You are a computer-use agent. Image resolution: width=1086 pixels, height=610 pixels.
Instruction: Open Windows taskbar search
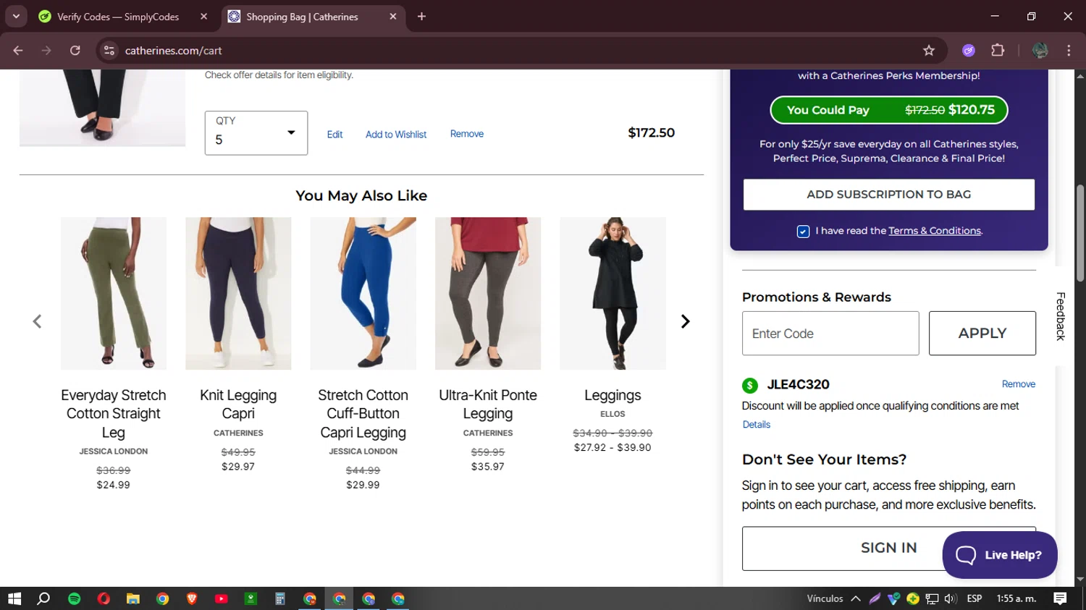43,598
